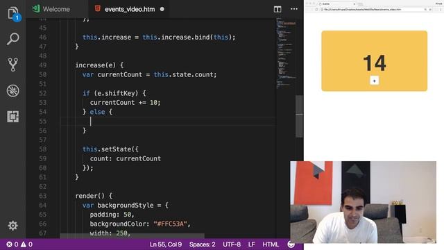The image size is (444, 250).
Task: Open the More Actions ellipsis menu
Action: tap(294, 9)
